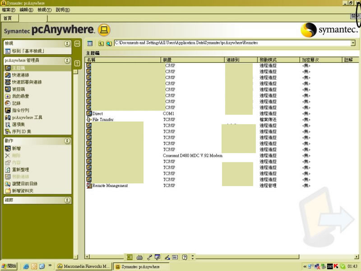The width and height of the screenshot is (361, 271).
Task: Open the language bar options arrows
Action: [193, 257]
